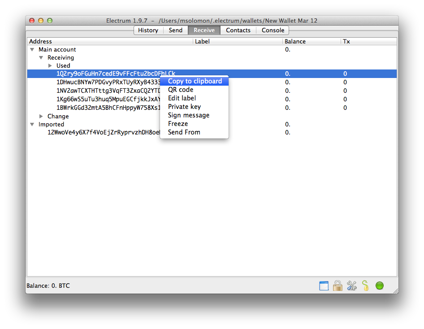
Task: Select the Receive tab
Action: click(204, 30)
